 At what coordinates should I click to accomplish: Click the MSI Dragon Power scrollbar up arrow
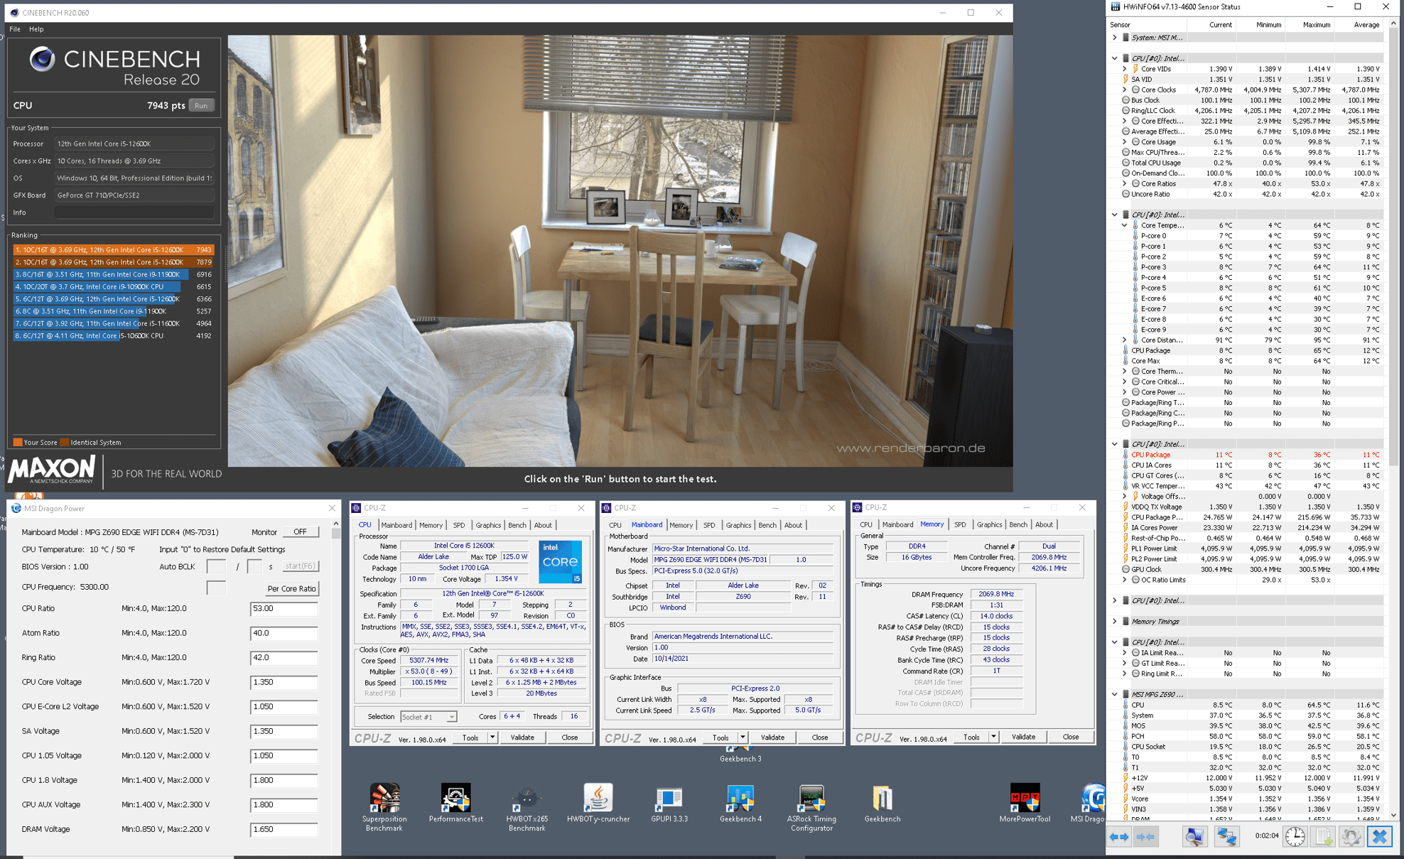336,524
